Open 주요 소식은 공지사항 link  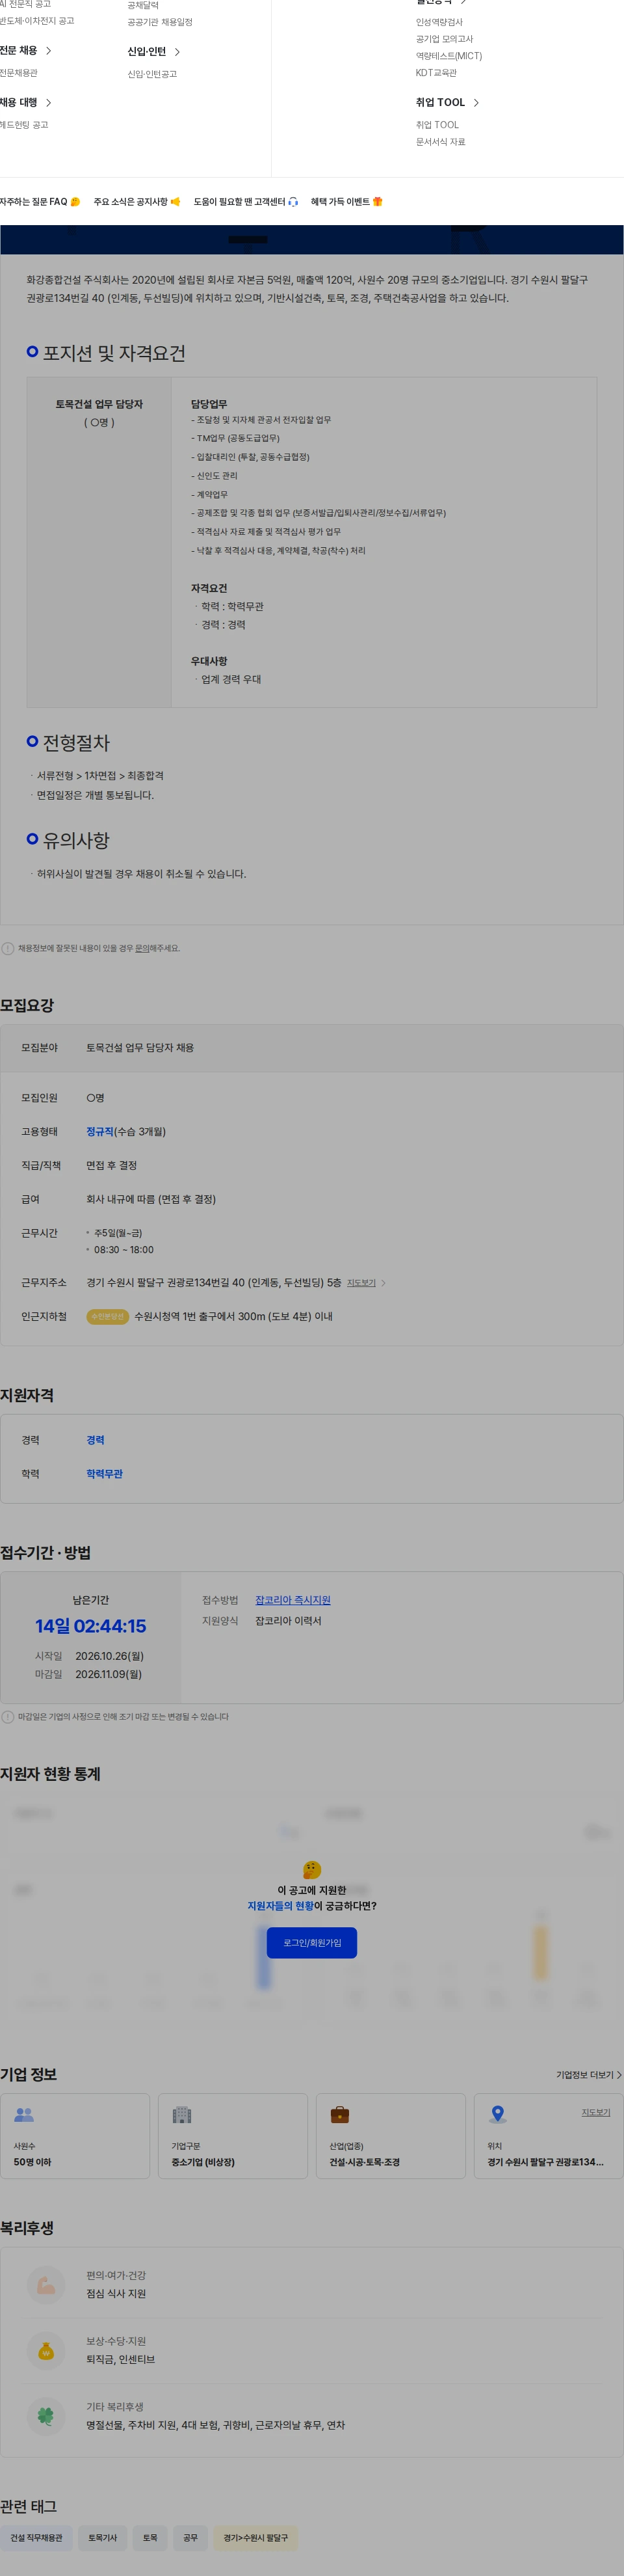136,202
